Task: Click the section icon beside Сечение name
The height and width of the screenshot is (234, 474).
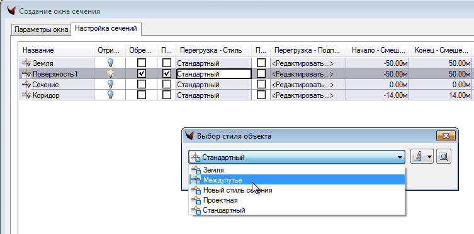Action: click(26, 85)
